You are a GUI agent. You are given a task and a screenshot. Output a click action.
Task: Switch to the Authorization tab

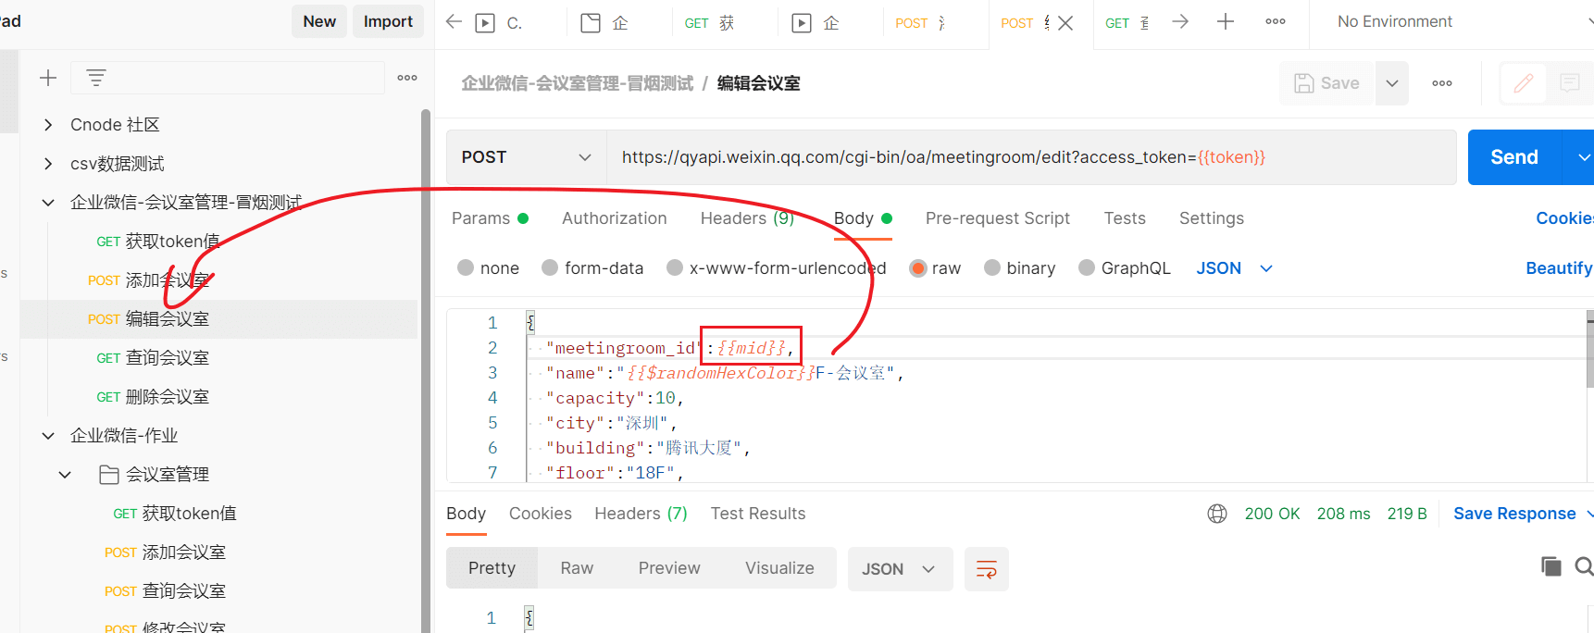coord(615,218)
